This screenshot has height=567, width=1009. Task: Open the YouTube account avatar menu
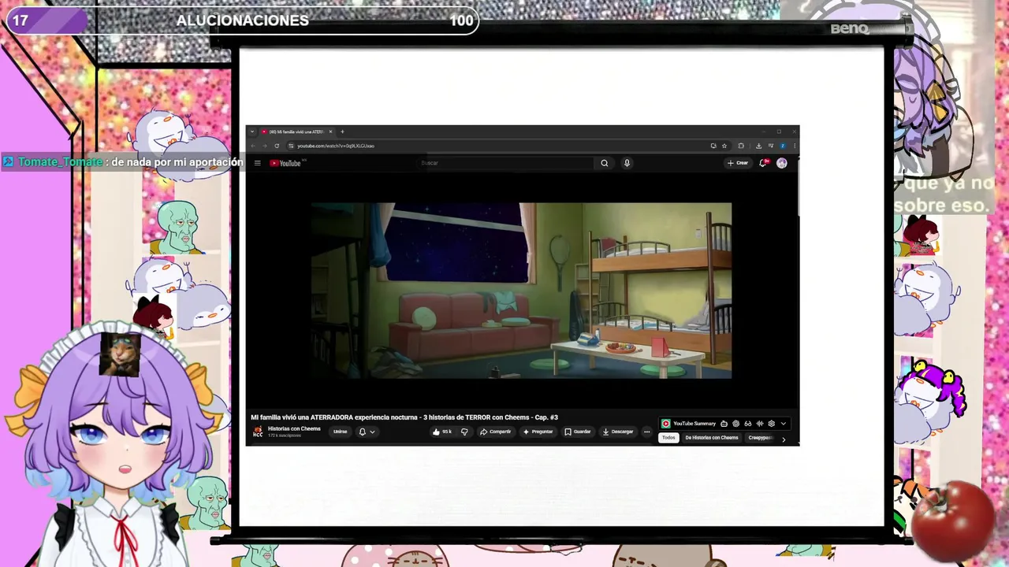point(781,163)
